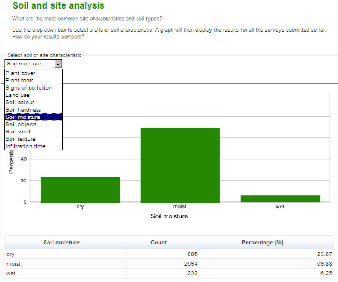The width and height of the screenshot is (338, 282).
Task: Select Plant cover from the dropdown list
Action: [x=20, y=73]
